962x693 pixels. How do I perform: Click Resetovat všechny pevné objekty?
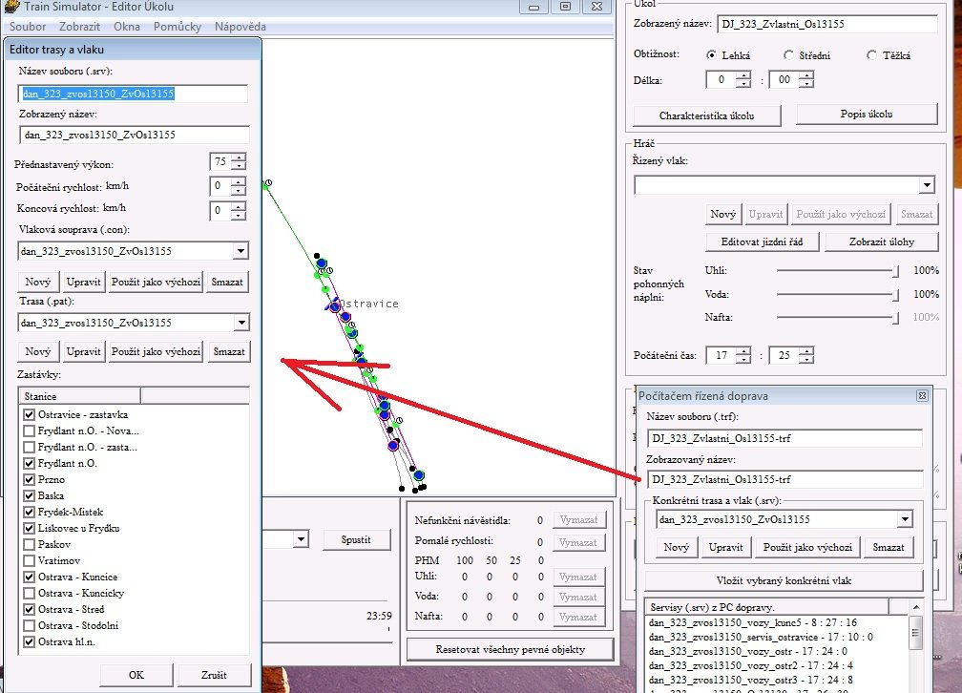coord(510,650)
